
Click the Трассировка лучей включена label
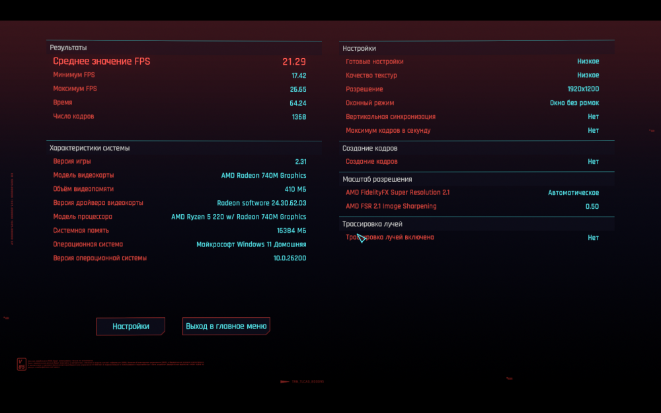[x=390, y=237]
